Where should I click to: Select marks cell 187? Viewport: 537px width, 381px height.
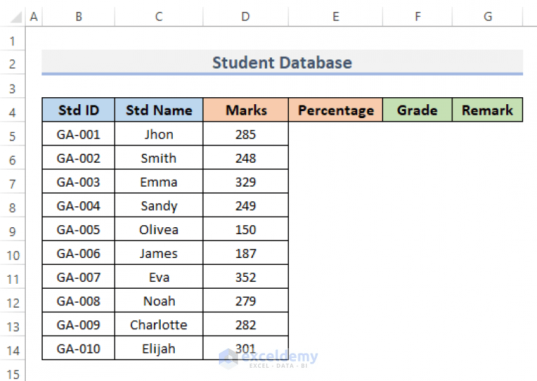245,253
